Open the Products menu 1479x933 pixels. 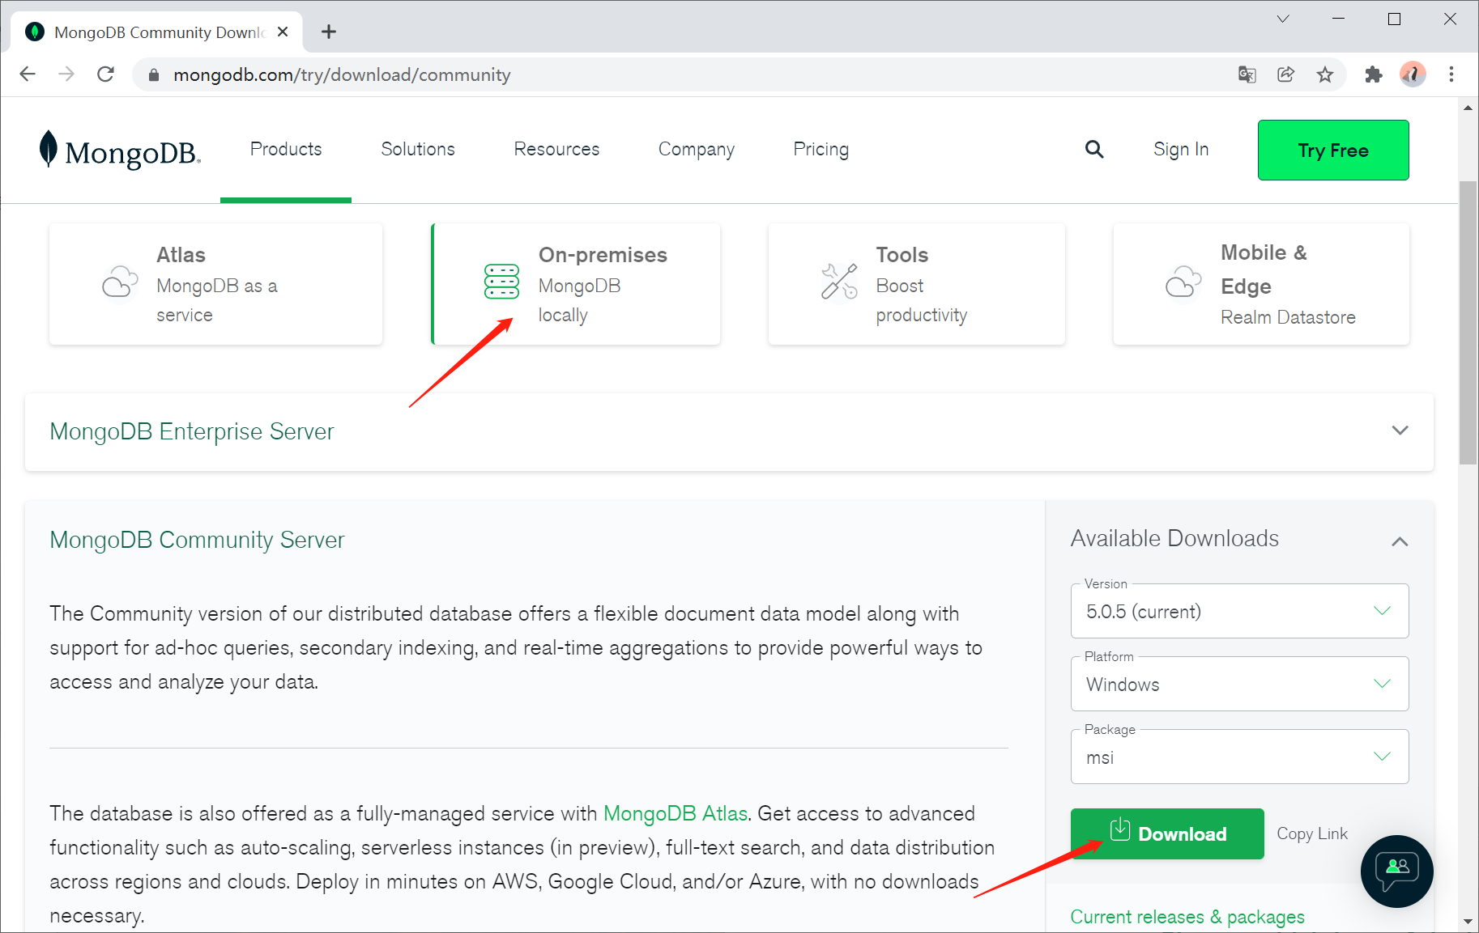tap(286, 150)
